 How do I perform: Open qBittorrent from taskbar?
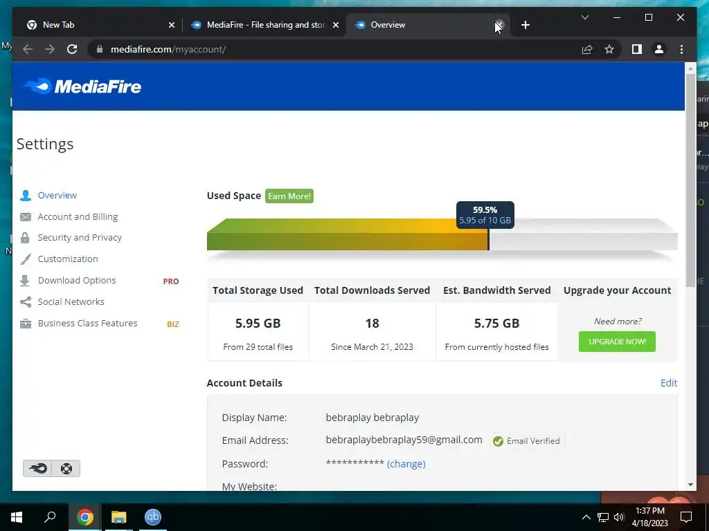153,517
